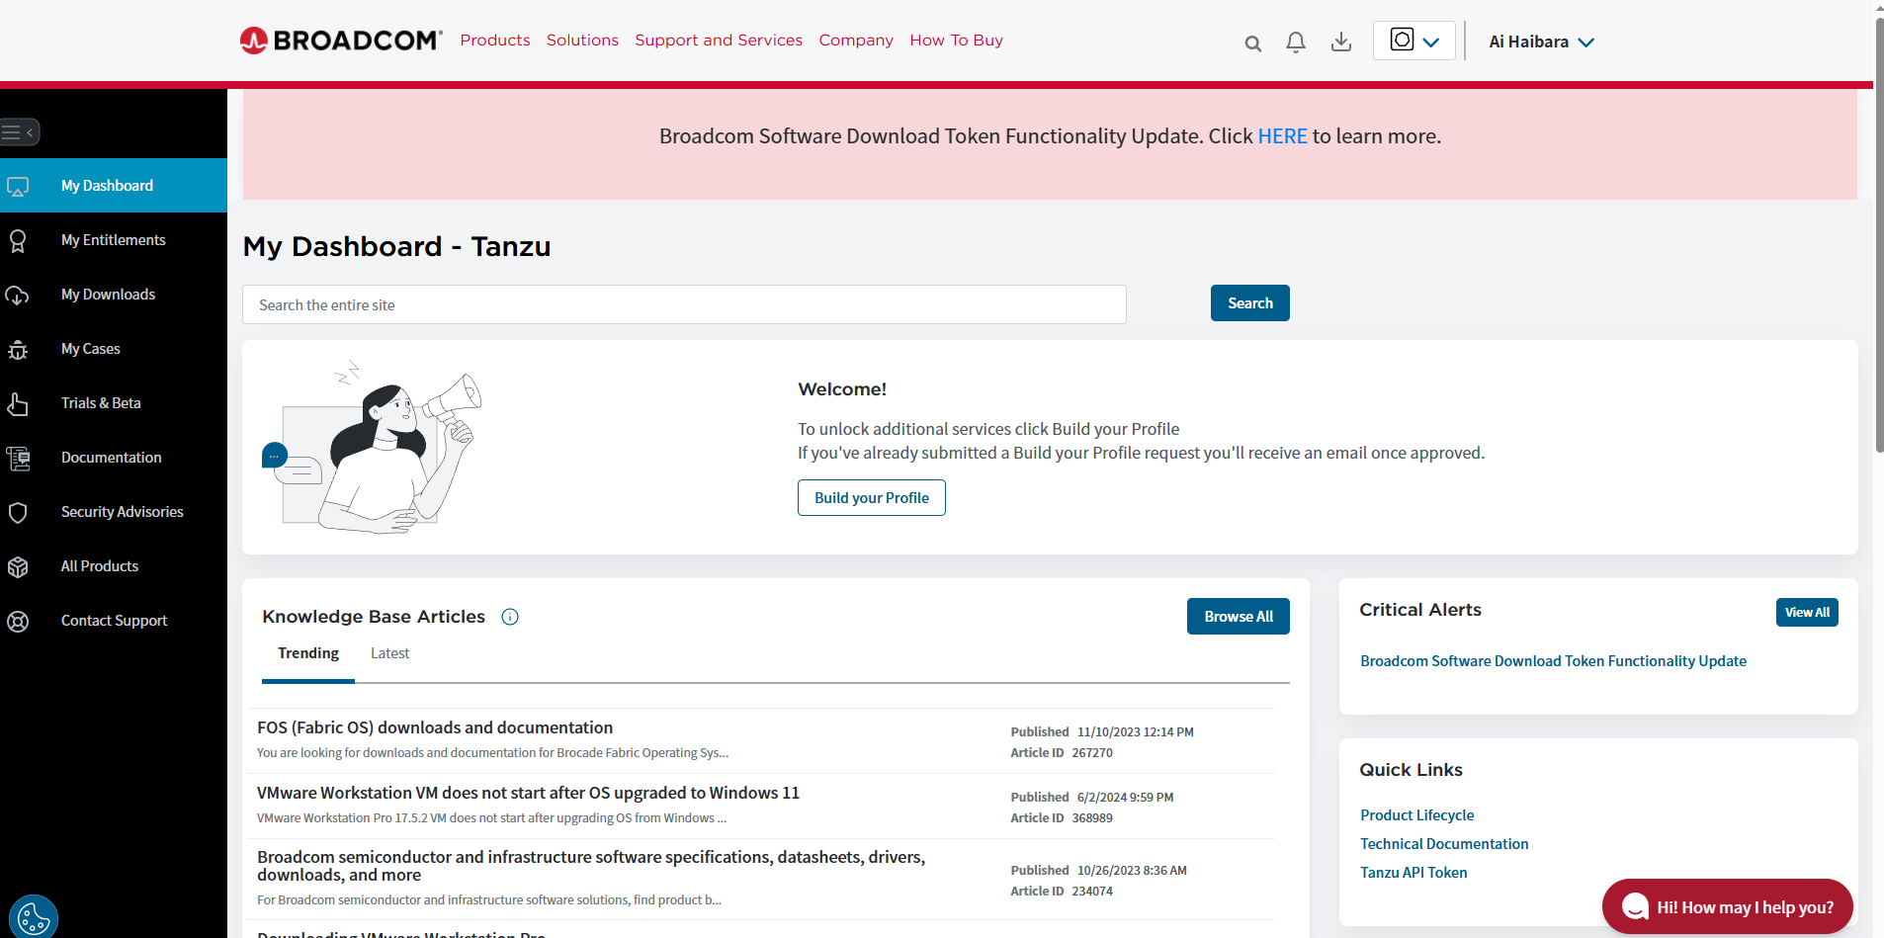Click the My Cases bug icon

click(18, 349)
